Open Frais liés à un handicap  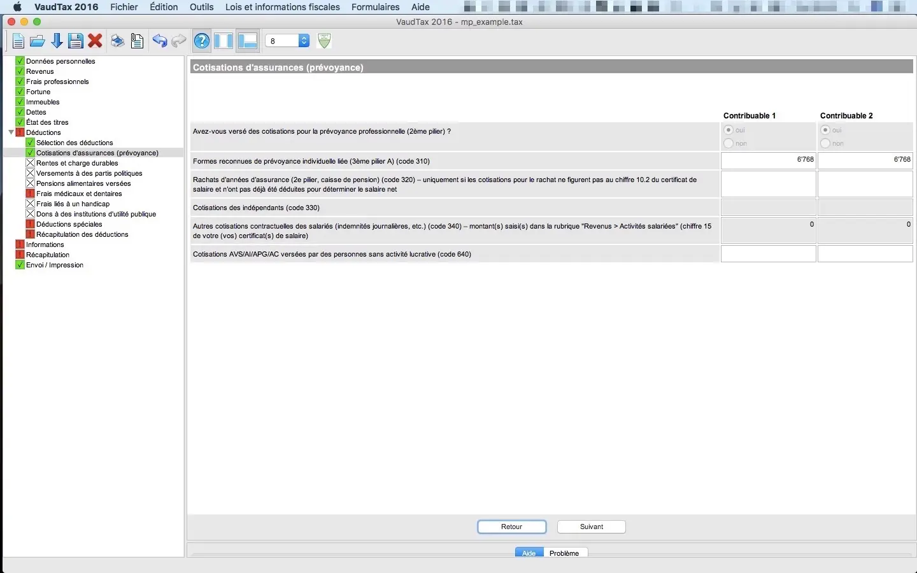pyautogui.click(x=73, y=204)
